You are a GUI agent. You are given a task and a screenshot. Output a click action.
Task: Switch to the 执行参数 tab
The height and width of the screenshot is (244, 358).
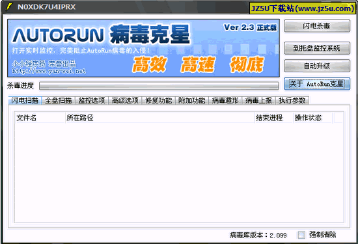(292, 100)
